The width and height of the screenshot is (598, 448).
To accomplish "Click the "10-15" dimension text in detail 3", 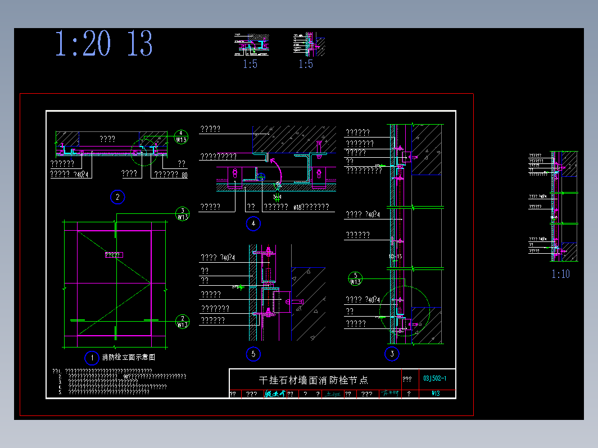I will point(395,257).
